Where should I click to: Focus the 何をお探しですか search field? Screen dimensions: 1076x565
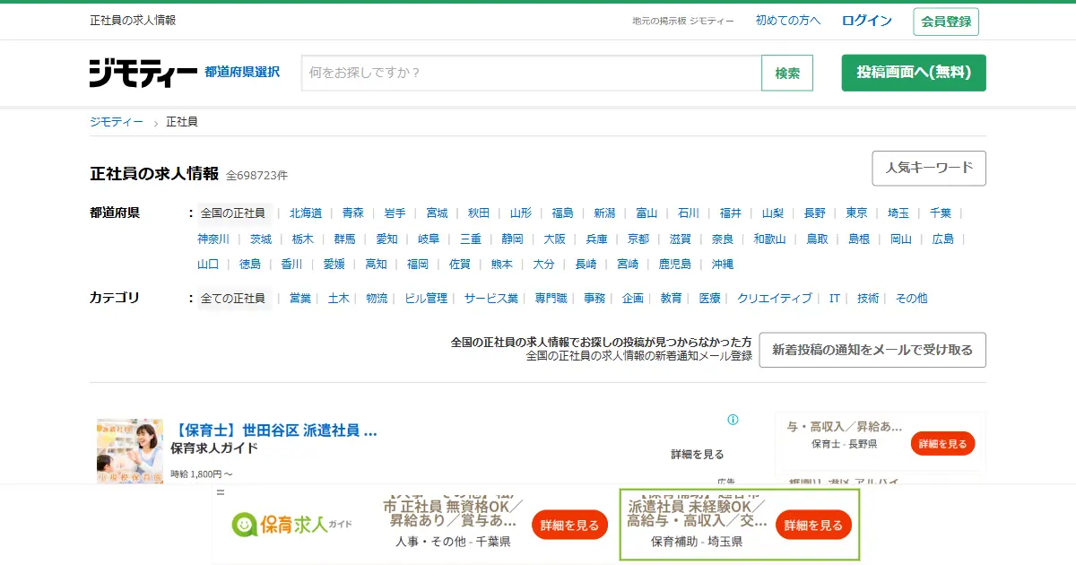pos(532,73)
